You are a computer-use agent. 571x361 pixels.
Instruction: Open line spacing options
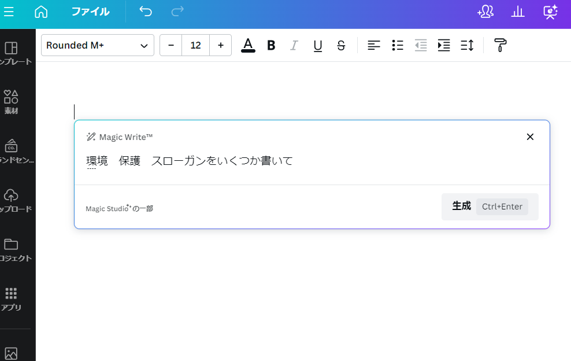pos(467,45)
